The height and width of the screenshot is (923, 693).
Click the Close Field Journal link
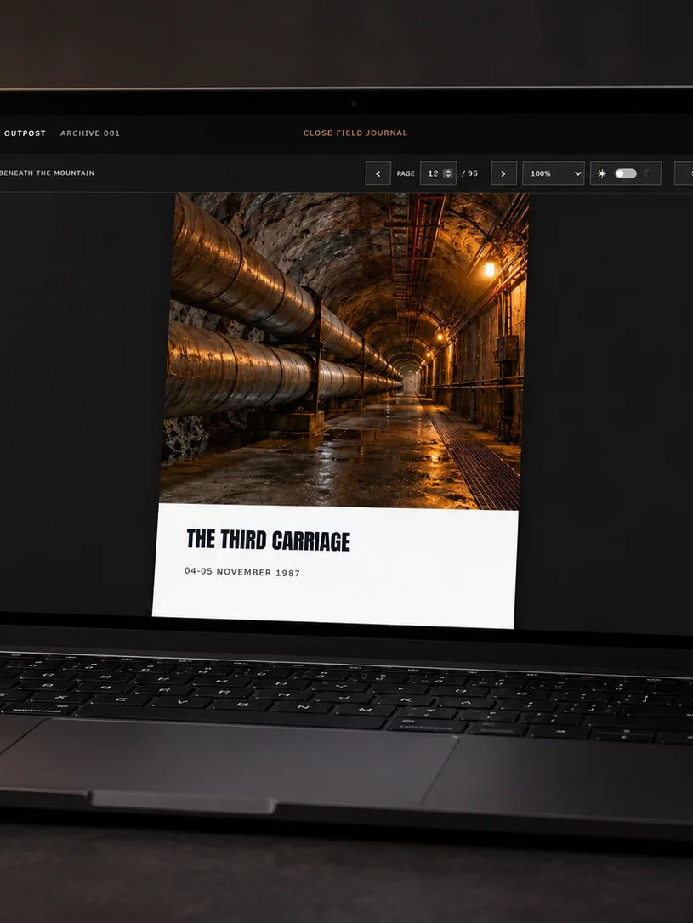click(x=355, y=133)
